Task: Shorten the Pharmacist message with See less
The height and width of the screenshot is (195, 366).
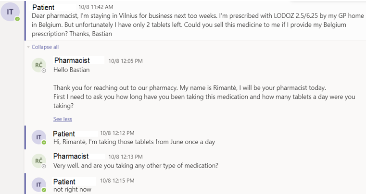Action: tap(63, 119)
